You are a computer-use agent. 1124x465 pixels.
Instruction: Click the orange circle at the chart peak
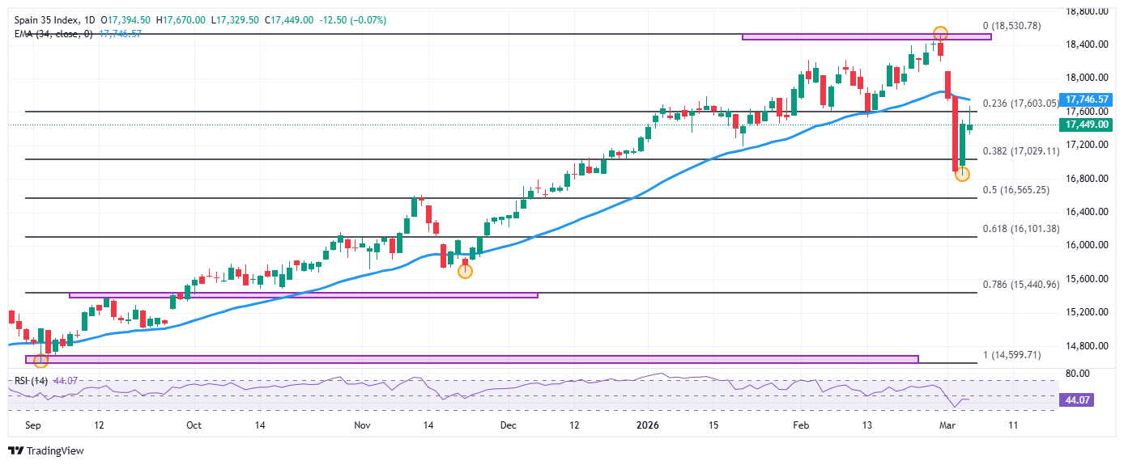[939, 34]
